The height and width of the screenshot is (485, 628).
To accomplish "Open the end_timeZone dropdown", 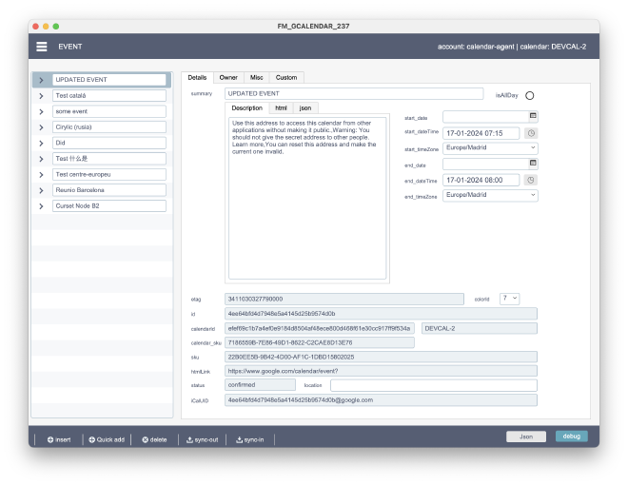I will coord(490,195).
